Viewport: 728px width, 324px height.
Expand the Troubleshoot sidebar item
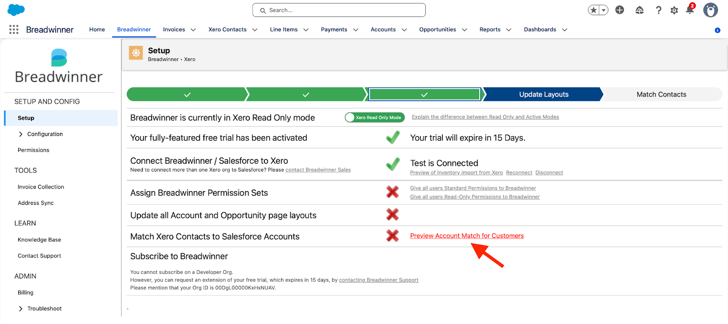(x=20, y=309)
